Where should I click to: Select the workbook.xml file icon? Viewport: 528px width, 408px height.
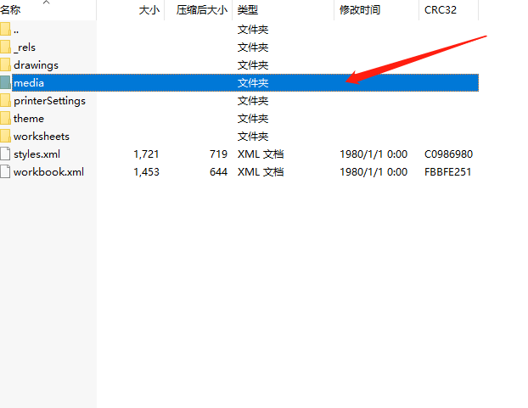tap(5, 172)
